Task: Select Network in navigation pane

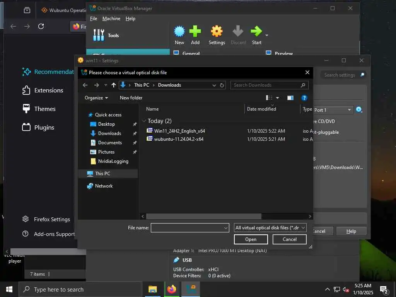Action: [x=104, y=186]
